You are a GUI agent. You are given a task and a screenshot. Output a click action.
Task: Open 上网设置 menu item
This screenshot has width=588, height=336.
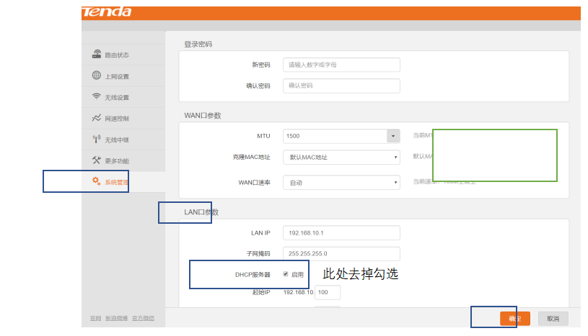pyautogui.click(x=117, y=76)
